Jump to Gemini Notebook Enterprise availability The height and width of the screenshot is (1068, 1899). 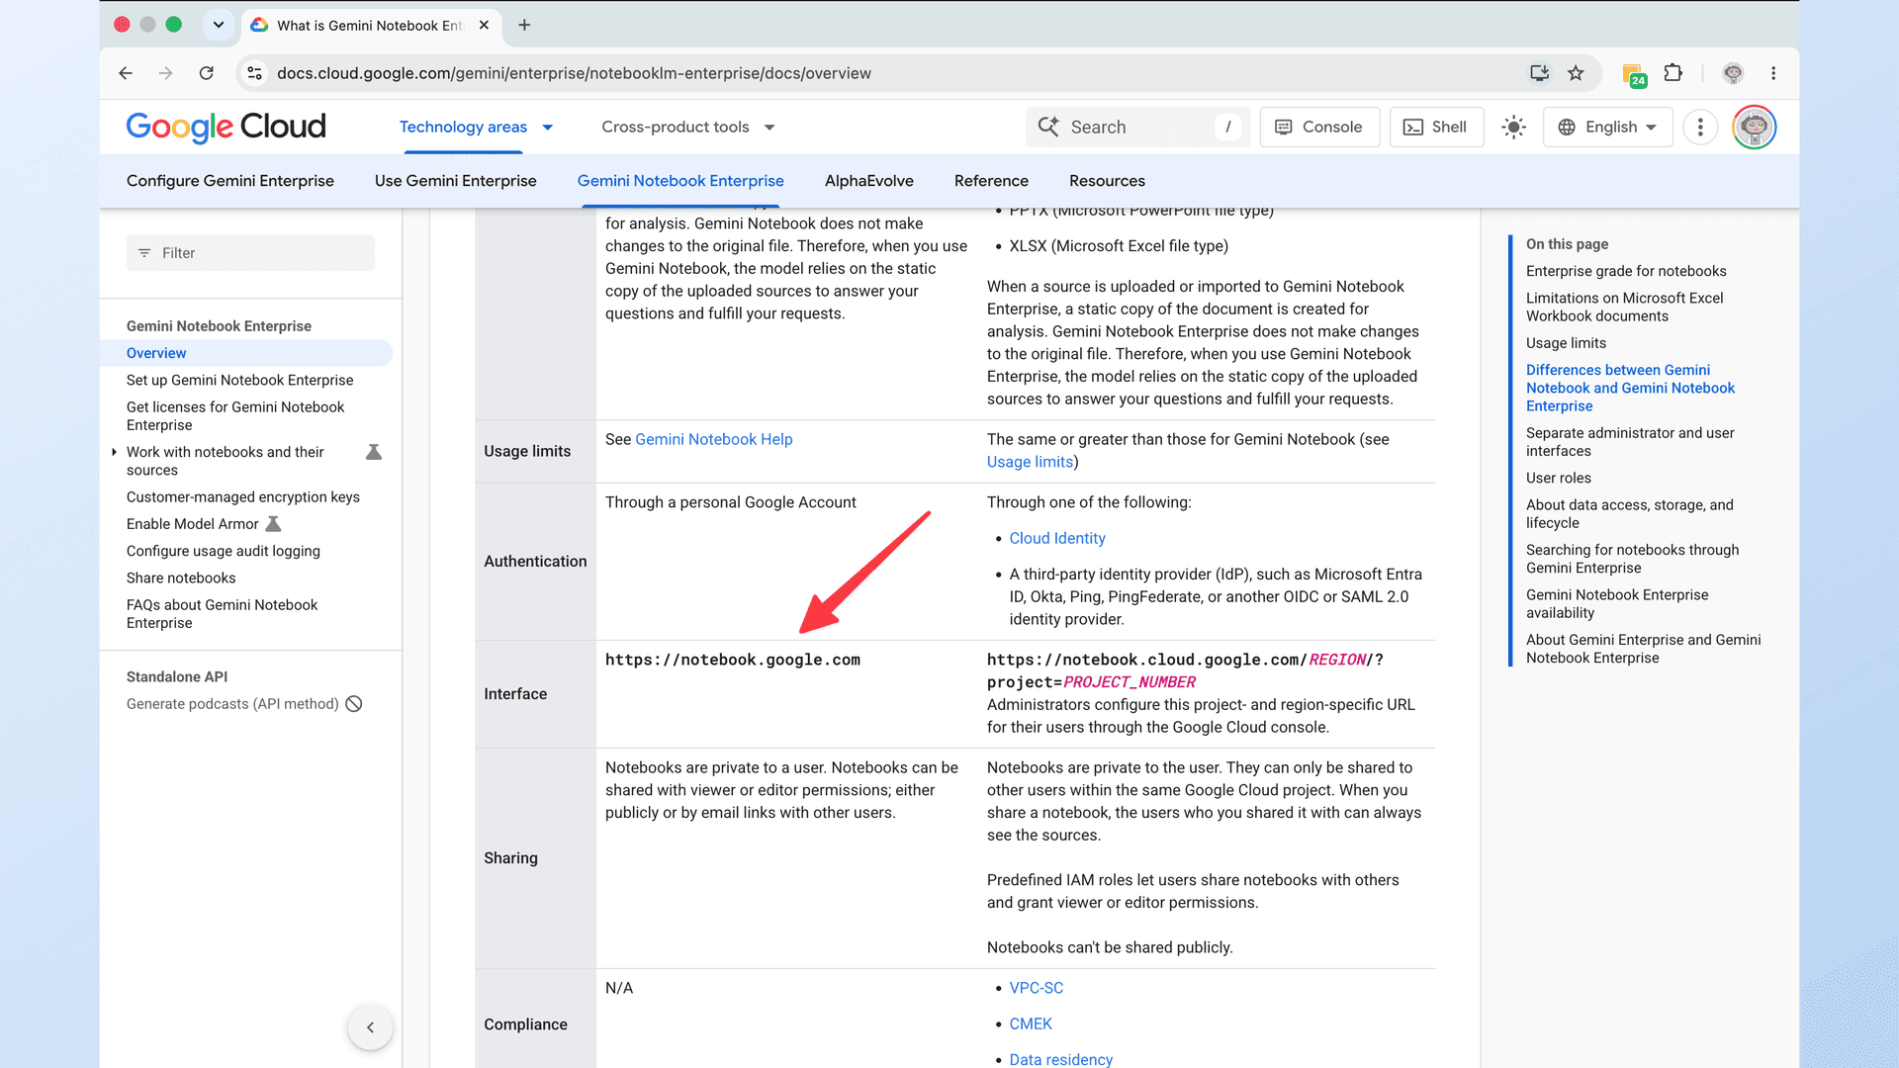point(1616,603)
